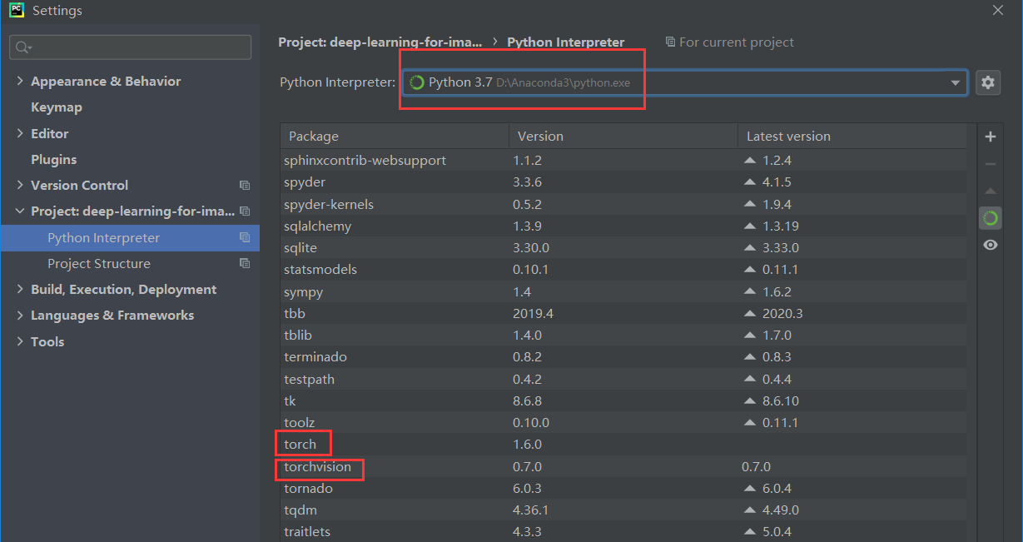The width and height of the screenshot is (1023, 542).
Task: Expand the Tools section
Action: pyautogui.click(x=20, y=341)
